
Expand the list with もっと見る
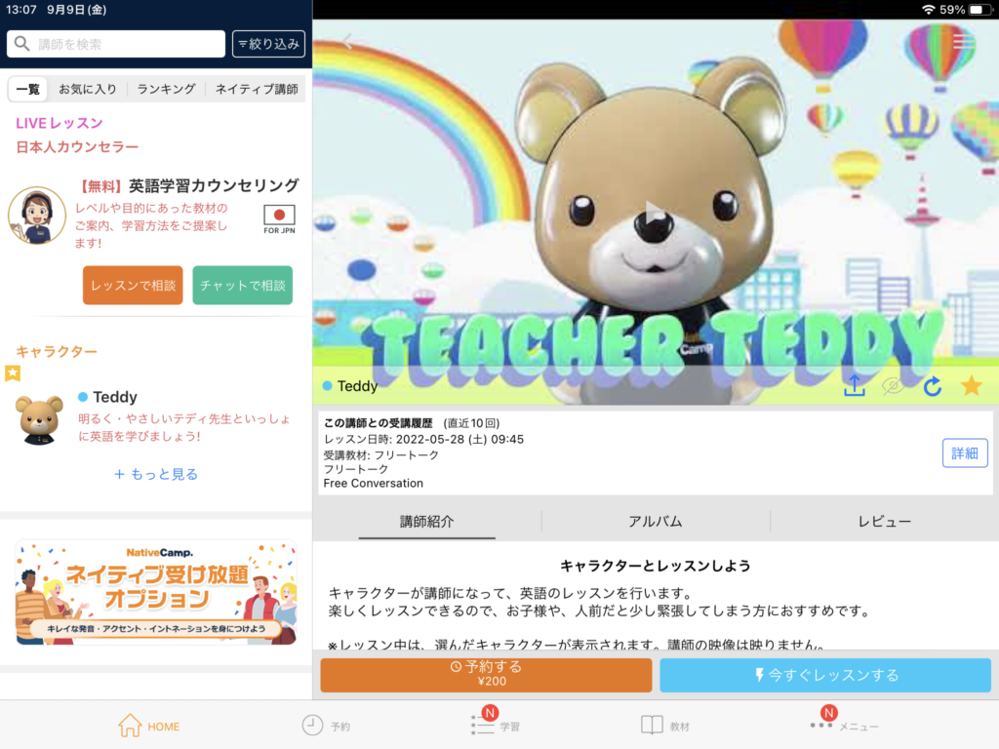(x=156, y=474)
